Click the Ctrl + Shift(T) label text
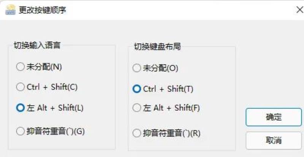 tap(168, 89)
